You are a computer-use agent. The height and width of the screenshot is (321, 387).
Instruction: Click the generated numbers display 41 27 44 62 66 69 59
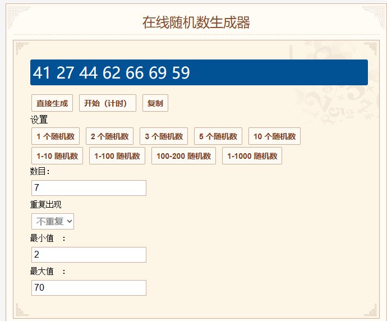(x=199, y=72)
